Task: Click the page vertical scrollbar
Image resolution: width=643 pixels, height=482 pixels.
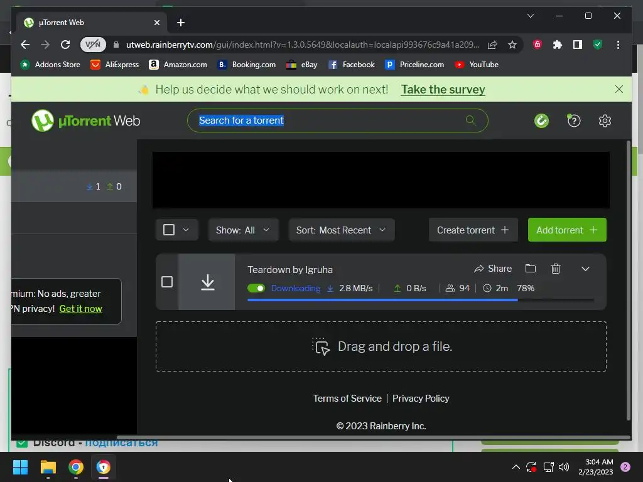Action: pos(628,281)
